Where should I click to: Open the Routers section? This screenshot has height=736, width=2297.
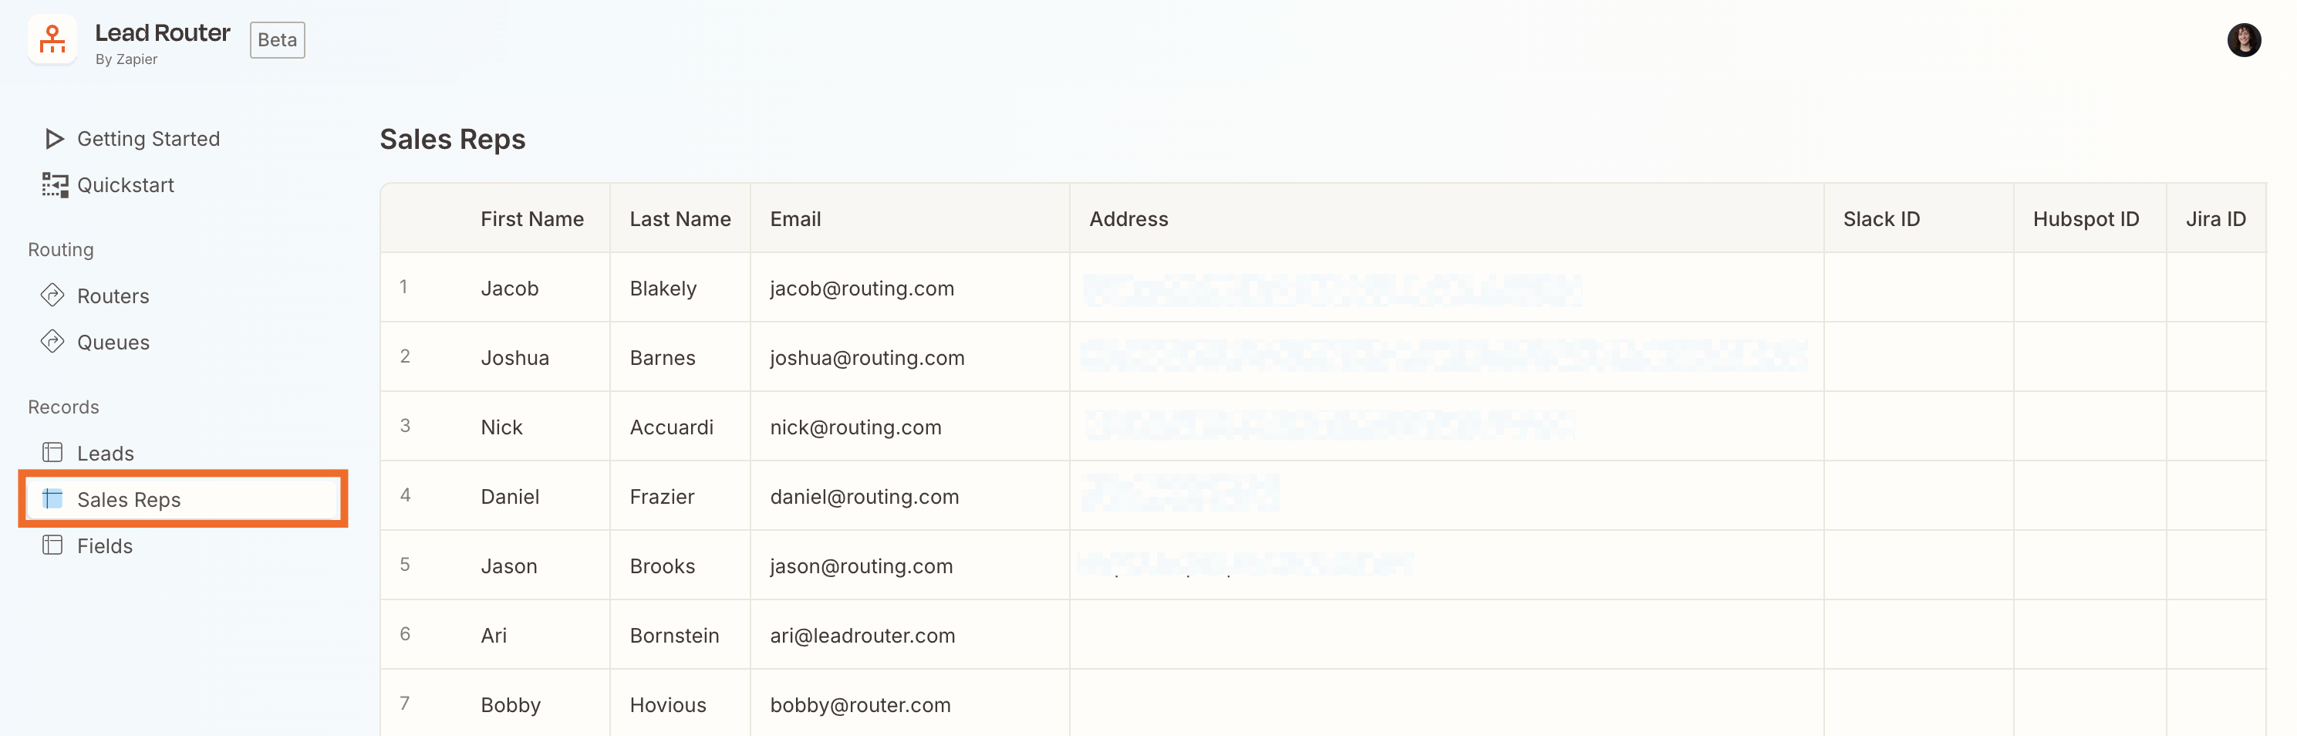pyautogui.click(x=113, y=295)
